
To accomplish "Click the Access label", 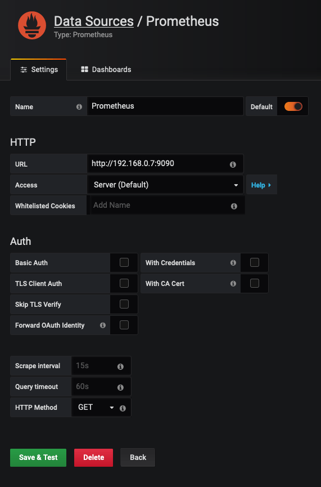I will coord(26,185).
